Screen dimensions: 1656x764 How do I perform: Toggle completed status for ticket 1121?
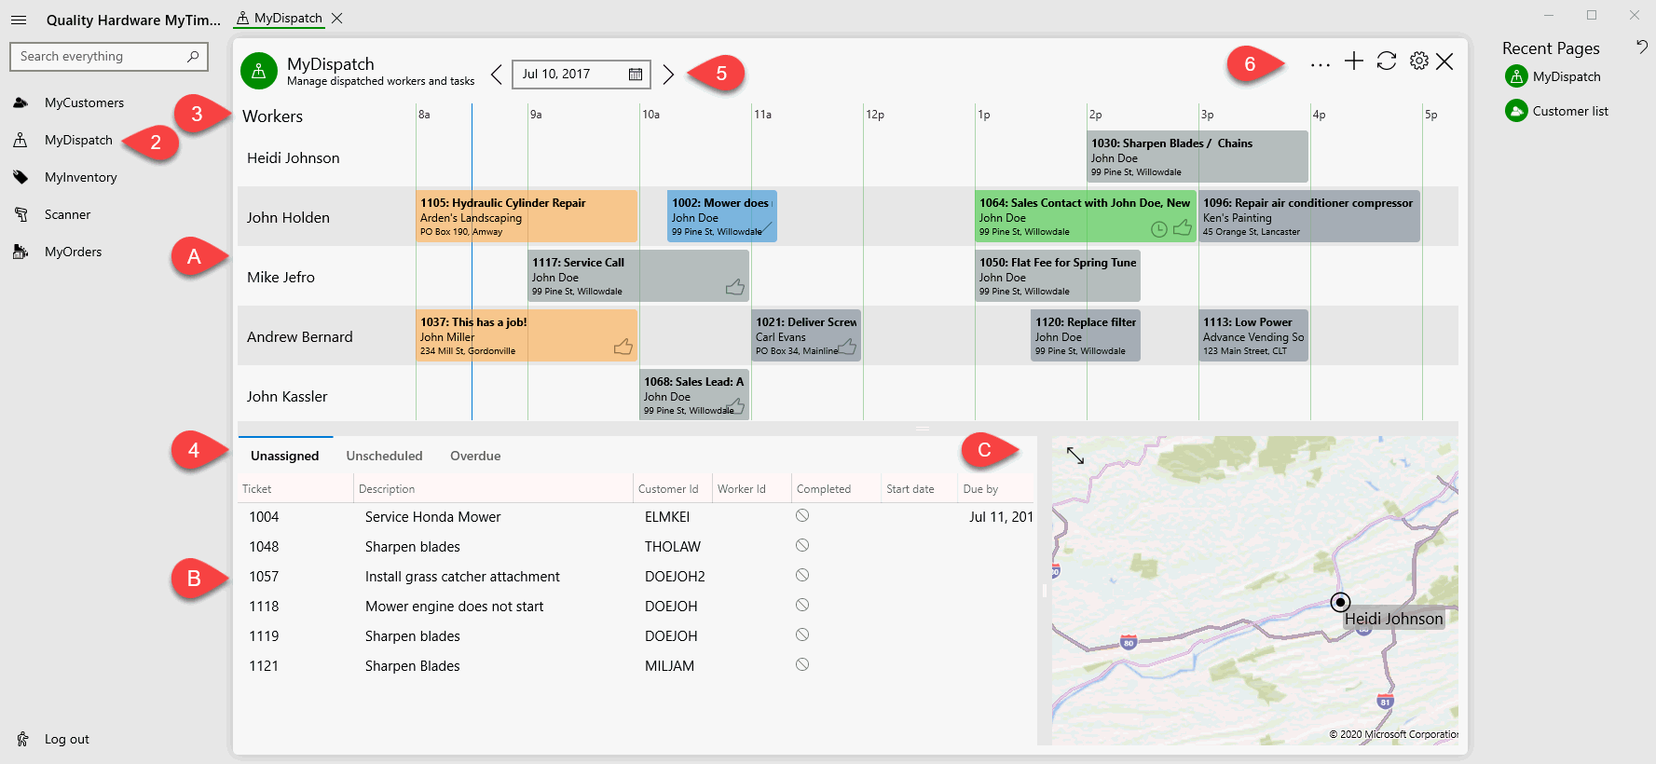[801, 665]
